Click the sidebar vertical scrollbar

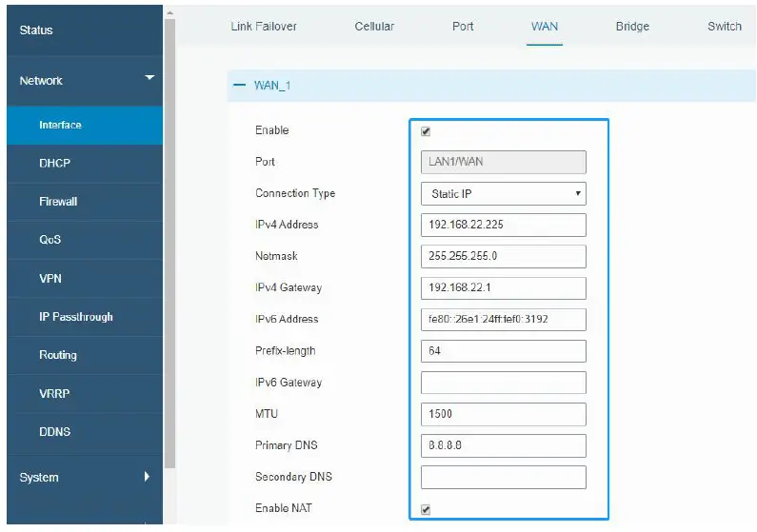pyautogui.click(x=169, y=244)
